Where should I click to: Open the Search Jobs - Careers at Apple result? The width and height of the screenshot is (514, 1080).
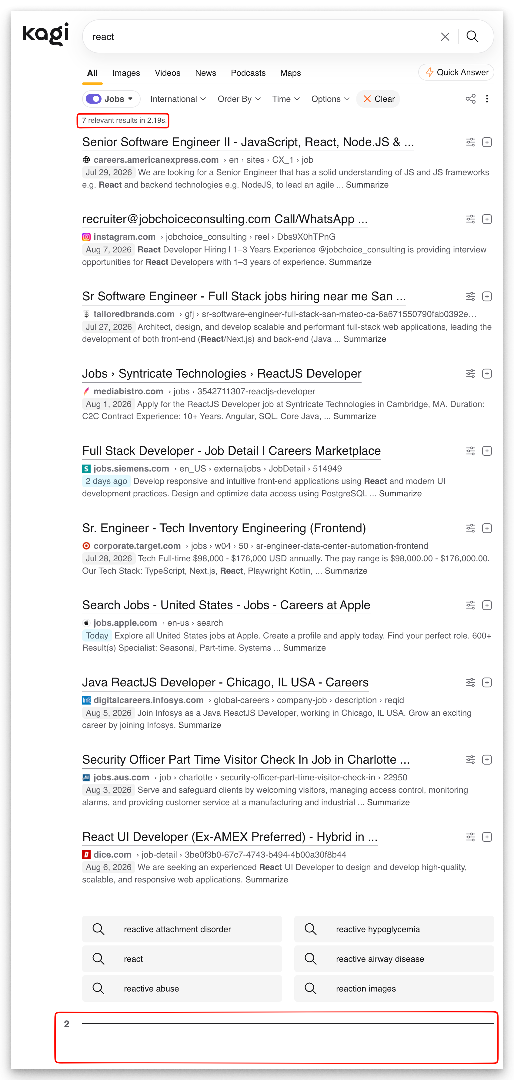[x=226, y=605]
